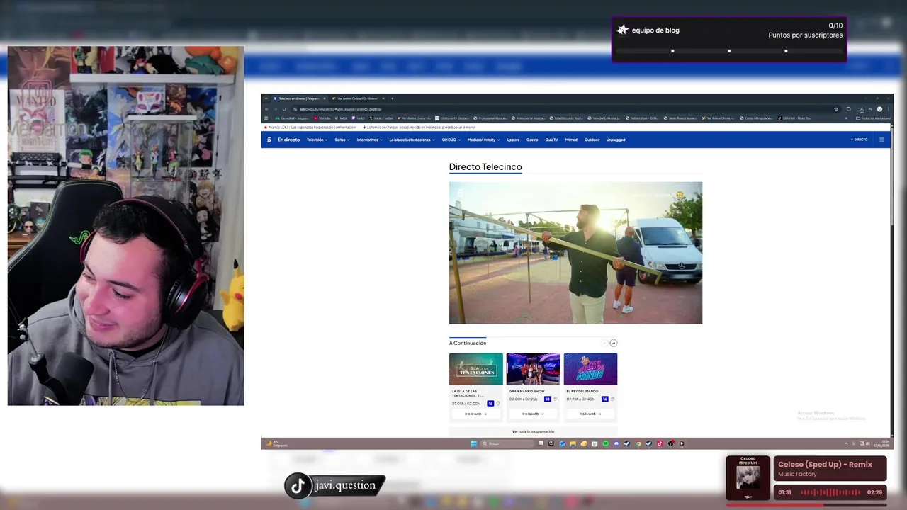This screenshot has width=907, height=510.
Task: Bookmark this page with the star icon
Action: pyautogui.click(x=836, y=109)
